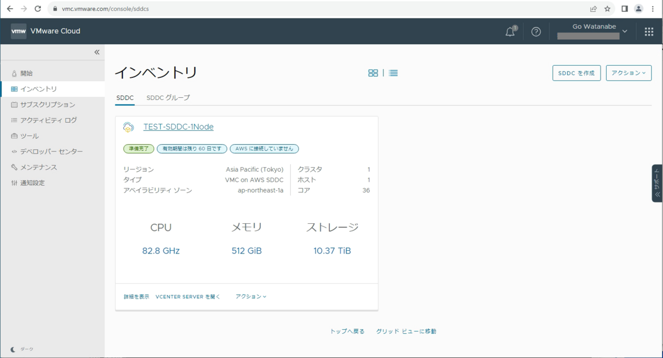Click the SDDC cloud icon on the card
The width and height of the screenshot is (663, 358).
(x=128, y=127)
